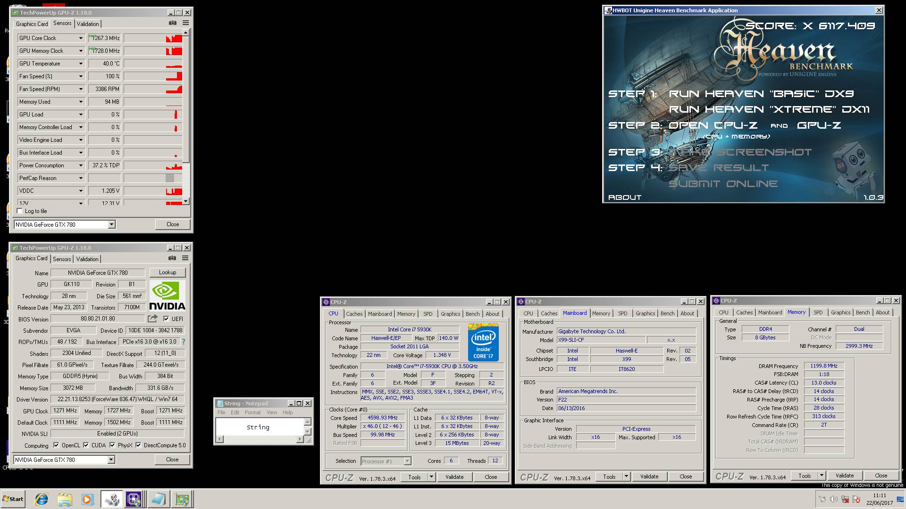Toggle the PhysX checkbox

[x=112, y=445]
